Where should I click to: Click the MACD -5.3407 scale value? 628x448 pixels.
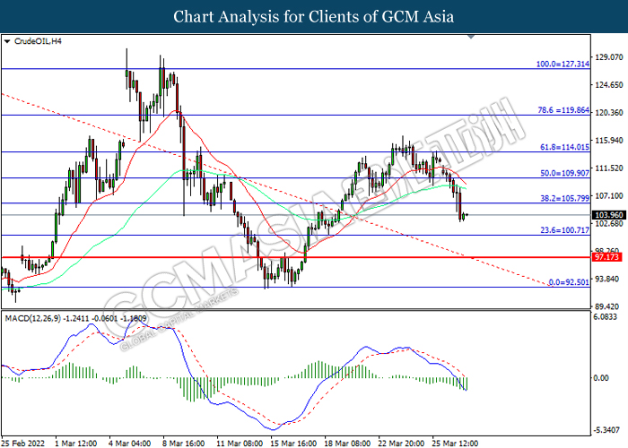[x=606, y=430]
